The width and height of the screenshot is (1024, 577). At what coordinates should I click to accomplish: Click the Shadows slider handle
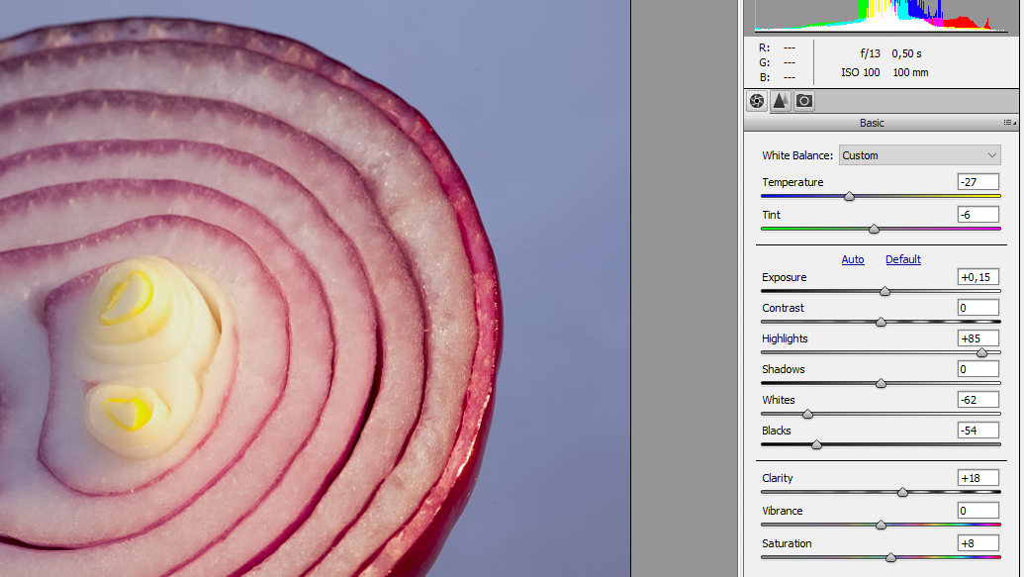coord(881,384)
